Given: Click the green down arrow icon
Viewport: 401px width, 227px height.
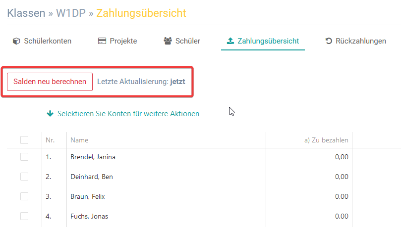Looking at the screenshot, I should point(50,114).
